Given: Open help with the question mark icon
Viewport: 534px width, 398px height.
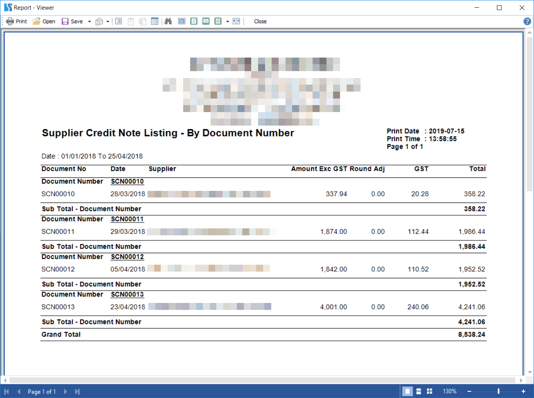Looking at the screenshot, I should [527, 21].
